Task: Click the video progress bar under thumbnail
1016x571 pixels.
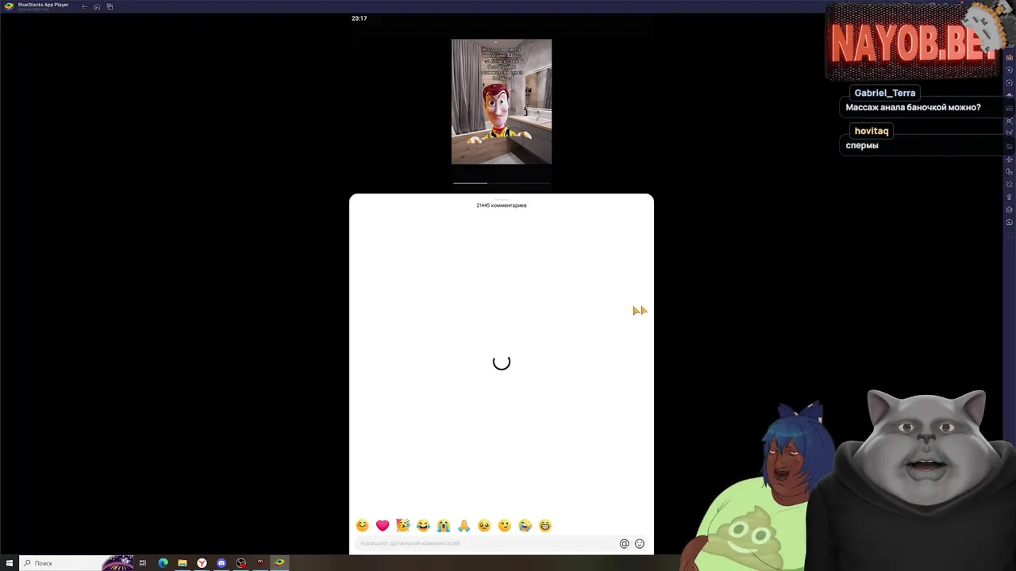Action: click(502, 182)
